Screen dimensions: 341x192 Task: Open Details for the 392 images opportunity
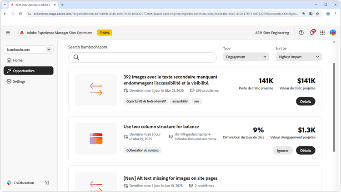(306, 101)
